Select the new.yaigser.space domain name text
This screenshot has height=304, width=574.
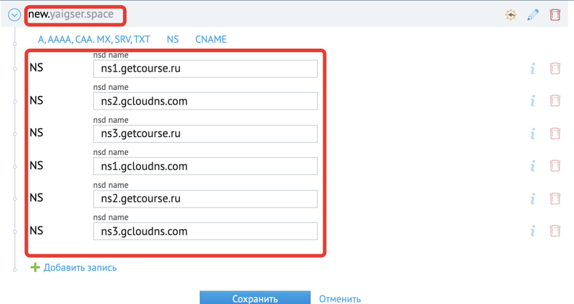tap(71, 14)
